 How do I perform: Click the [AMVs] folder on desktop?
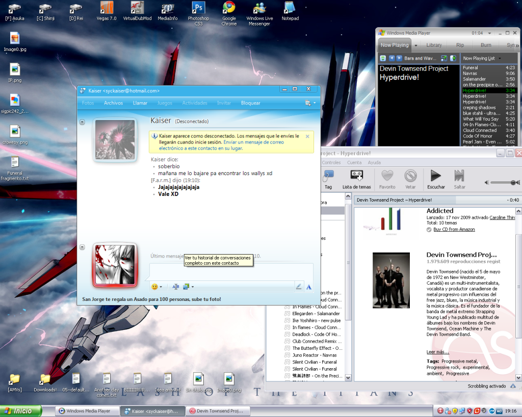coord(15,383)
